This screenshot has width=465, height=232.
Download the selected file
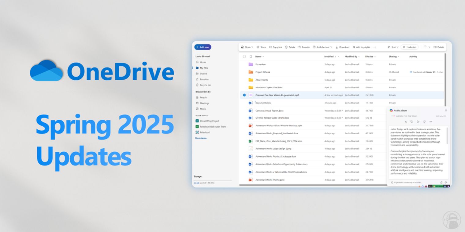click(x=342, y=47)
